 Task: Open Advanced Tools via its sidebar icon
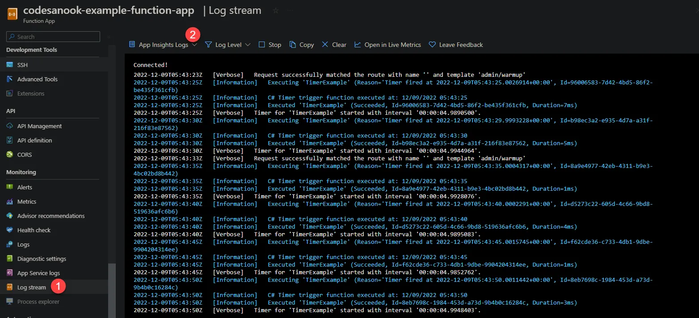(9, 79)
